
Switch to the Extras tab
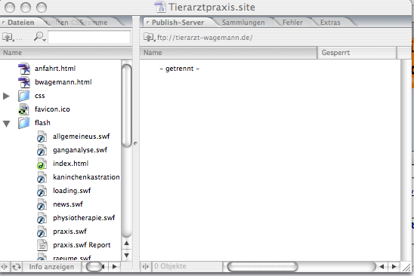[x=330, y=23]
